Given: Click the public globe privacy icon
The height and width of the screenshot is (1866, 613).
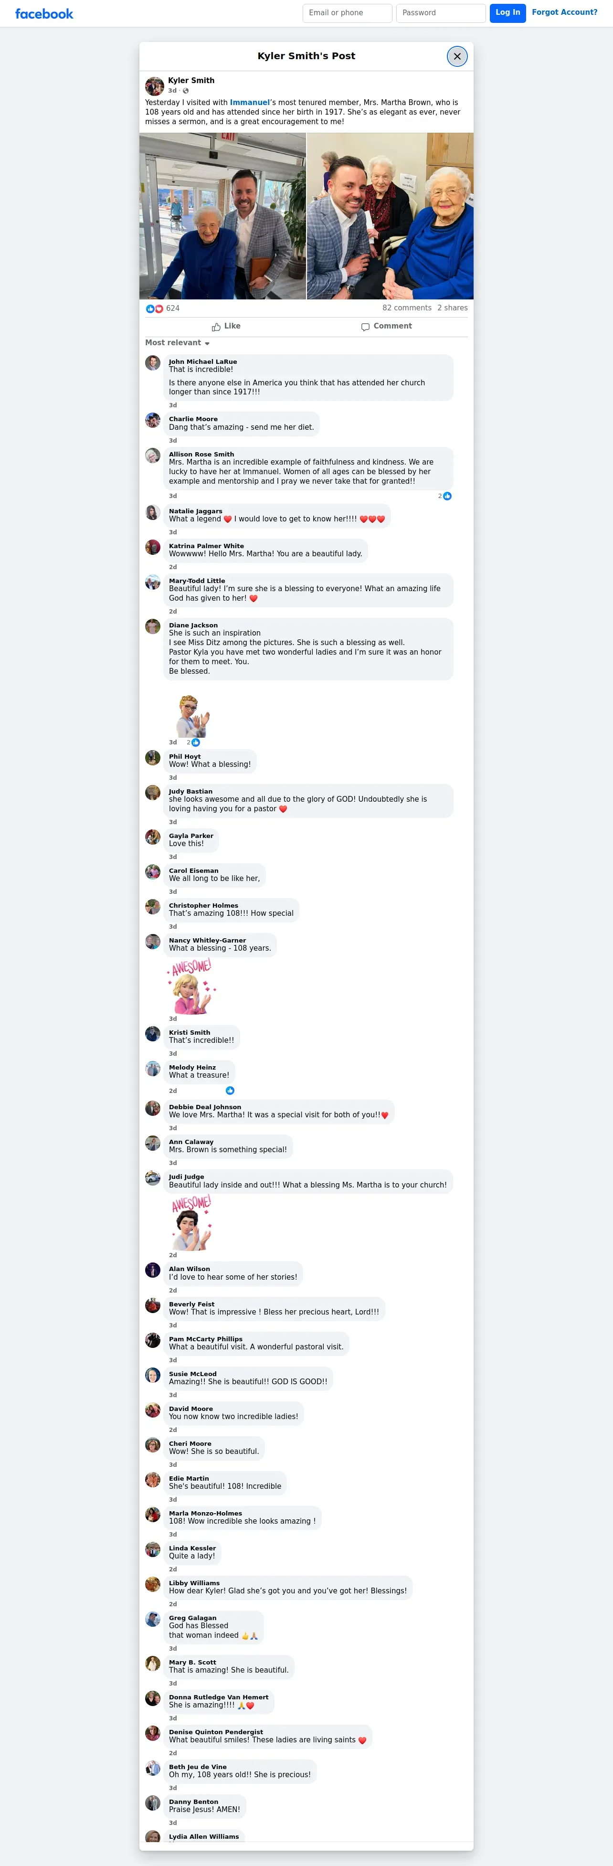Looking at the screenshot, I should click(x=186, y=91).
